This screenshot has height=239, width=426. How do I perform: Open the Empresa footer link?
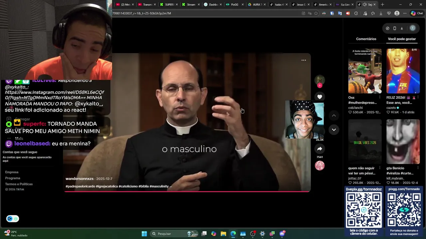12,172
